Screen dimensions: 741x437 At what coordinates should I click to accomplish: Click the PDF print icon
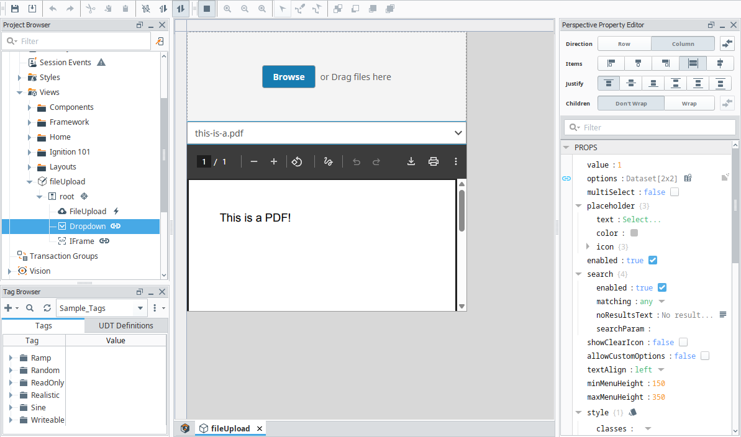pos(433,161)
